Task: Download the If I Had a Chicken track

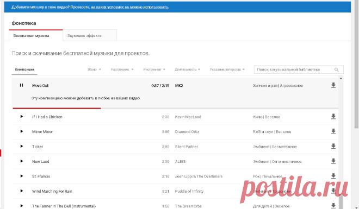Action: 333,117
